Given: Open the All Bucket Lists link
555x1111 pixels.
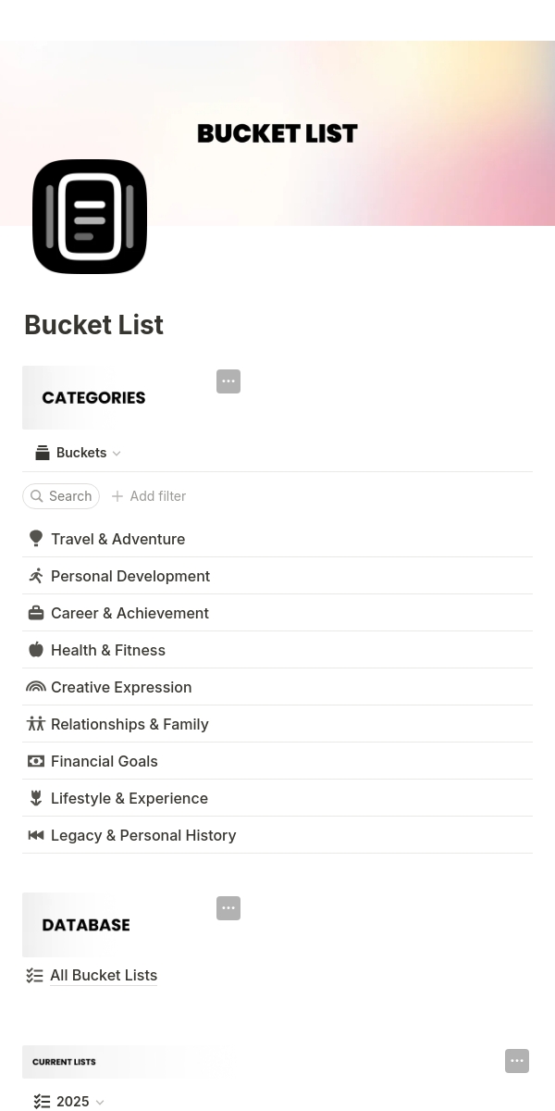Looking at the screenshot, I should pyautogui.click(x=104, y=975).
